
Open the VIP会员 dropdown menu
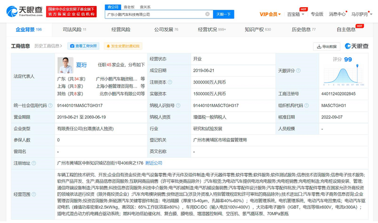pos(270,14)
